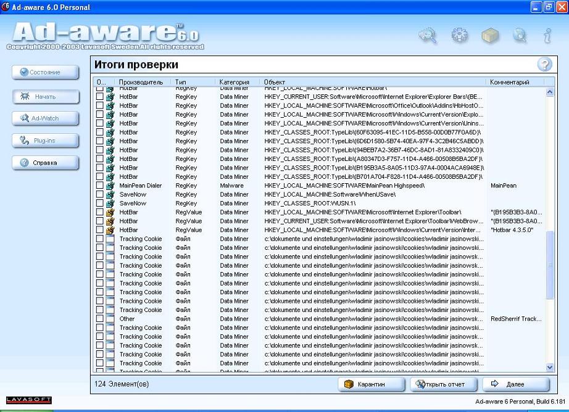Click the Outlook\Addins registry path text
Screen dimensions: 569x412
(x=374, y=105)
